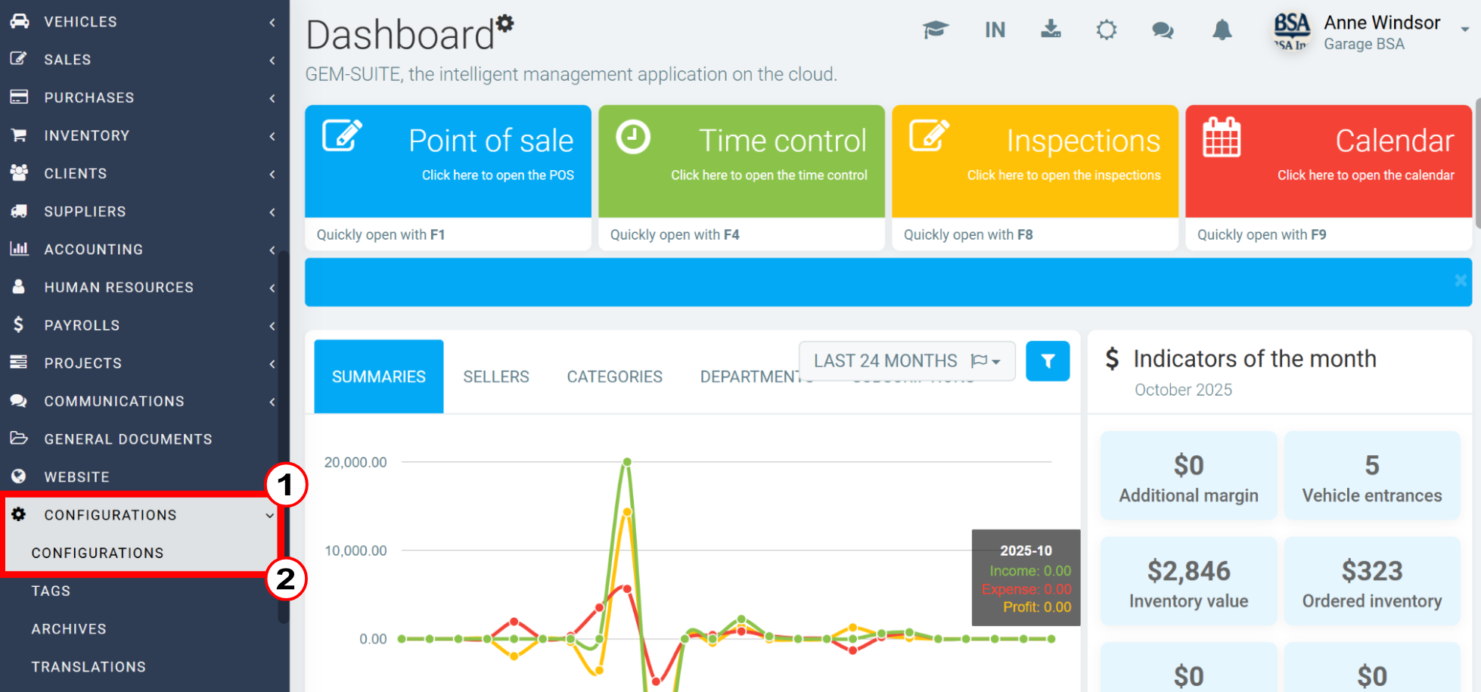Open the Point of sale tile
1481x692 pixels.
[x=448, y=161]
